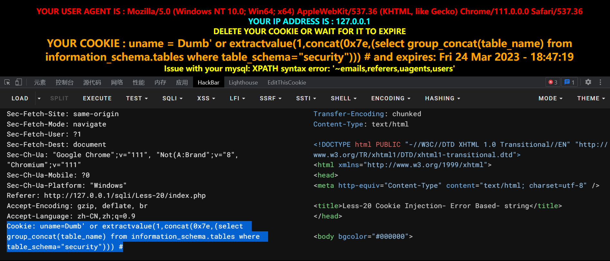Screen dimensions: 610x261
Task: Switch to the 元素 (Elements) tab
Action: 40,83
